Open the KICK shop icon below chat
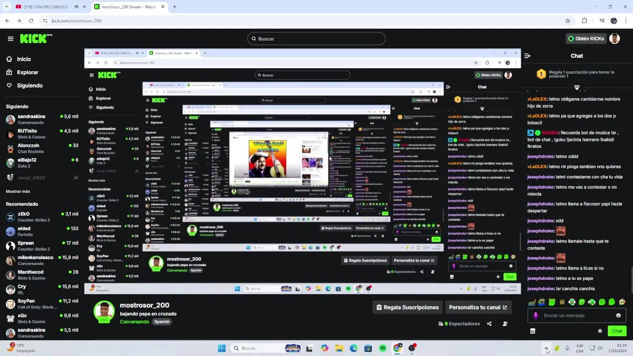633x356 pixels. [x=533, y=331]
